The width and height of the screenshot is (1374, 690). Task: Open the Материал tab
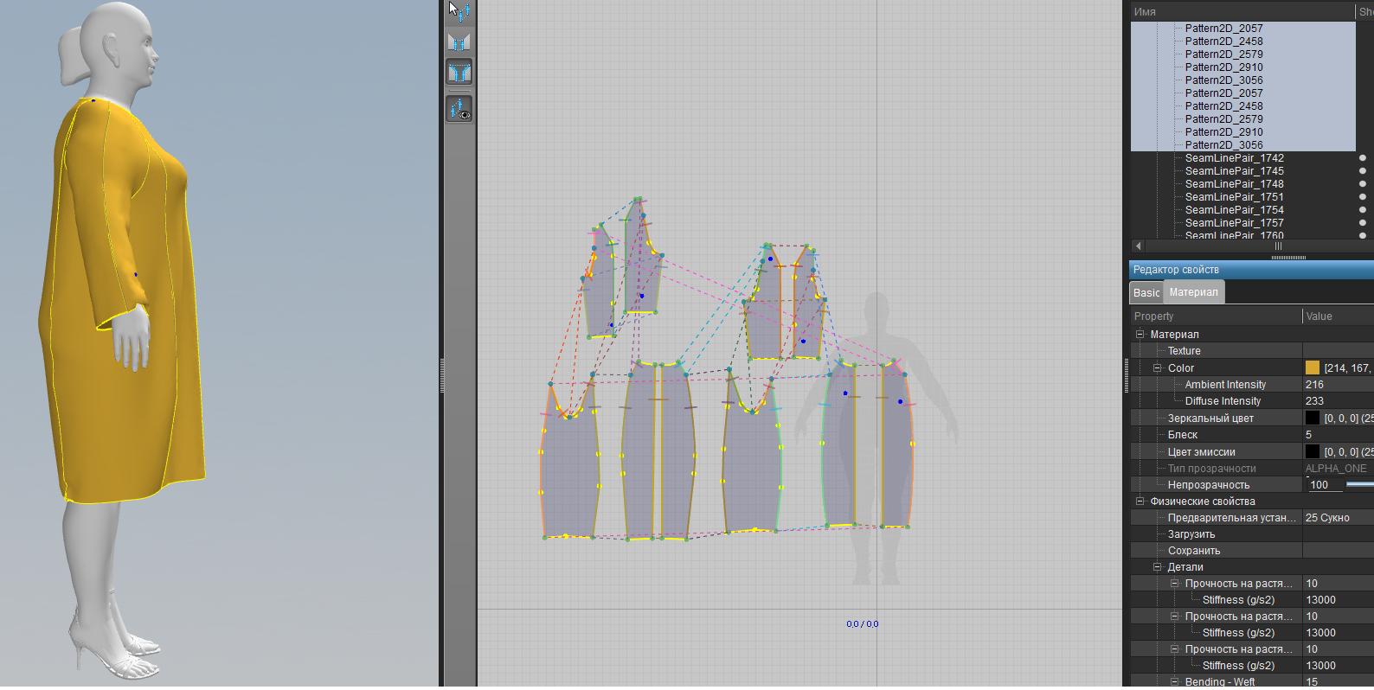(1193, 292)
